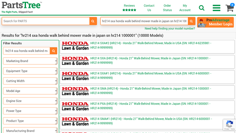
Task: Expand the Engine Size filter
Action: pyautogui.click(x=30, y=101)
